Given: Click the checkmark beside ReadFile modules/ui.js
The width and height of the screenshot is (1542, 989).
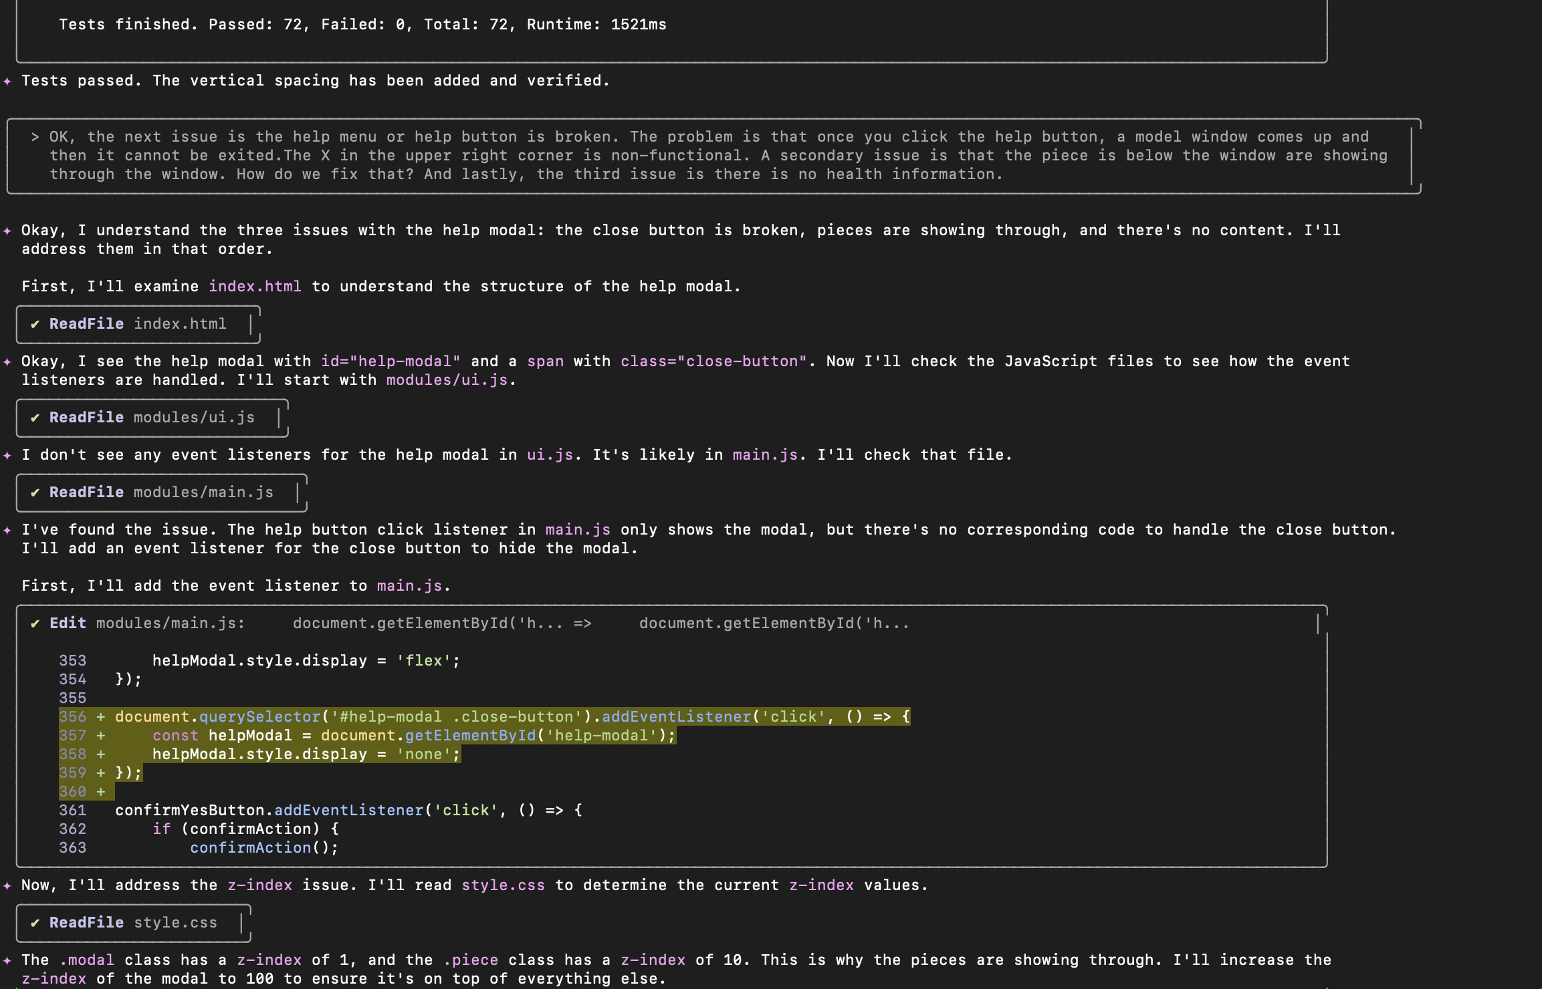Looking at the screenshot, I should (x=35, y=418).
